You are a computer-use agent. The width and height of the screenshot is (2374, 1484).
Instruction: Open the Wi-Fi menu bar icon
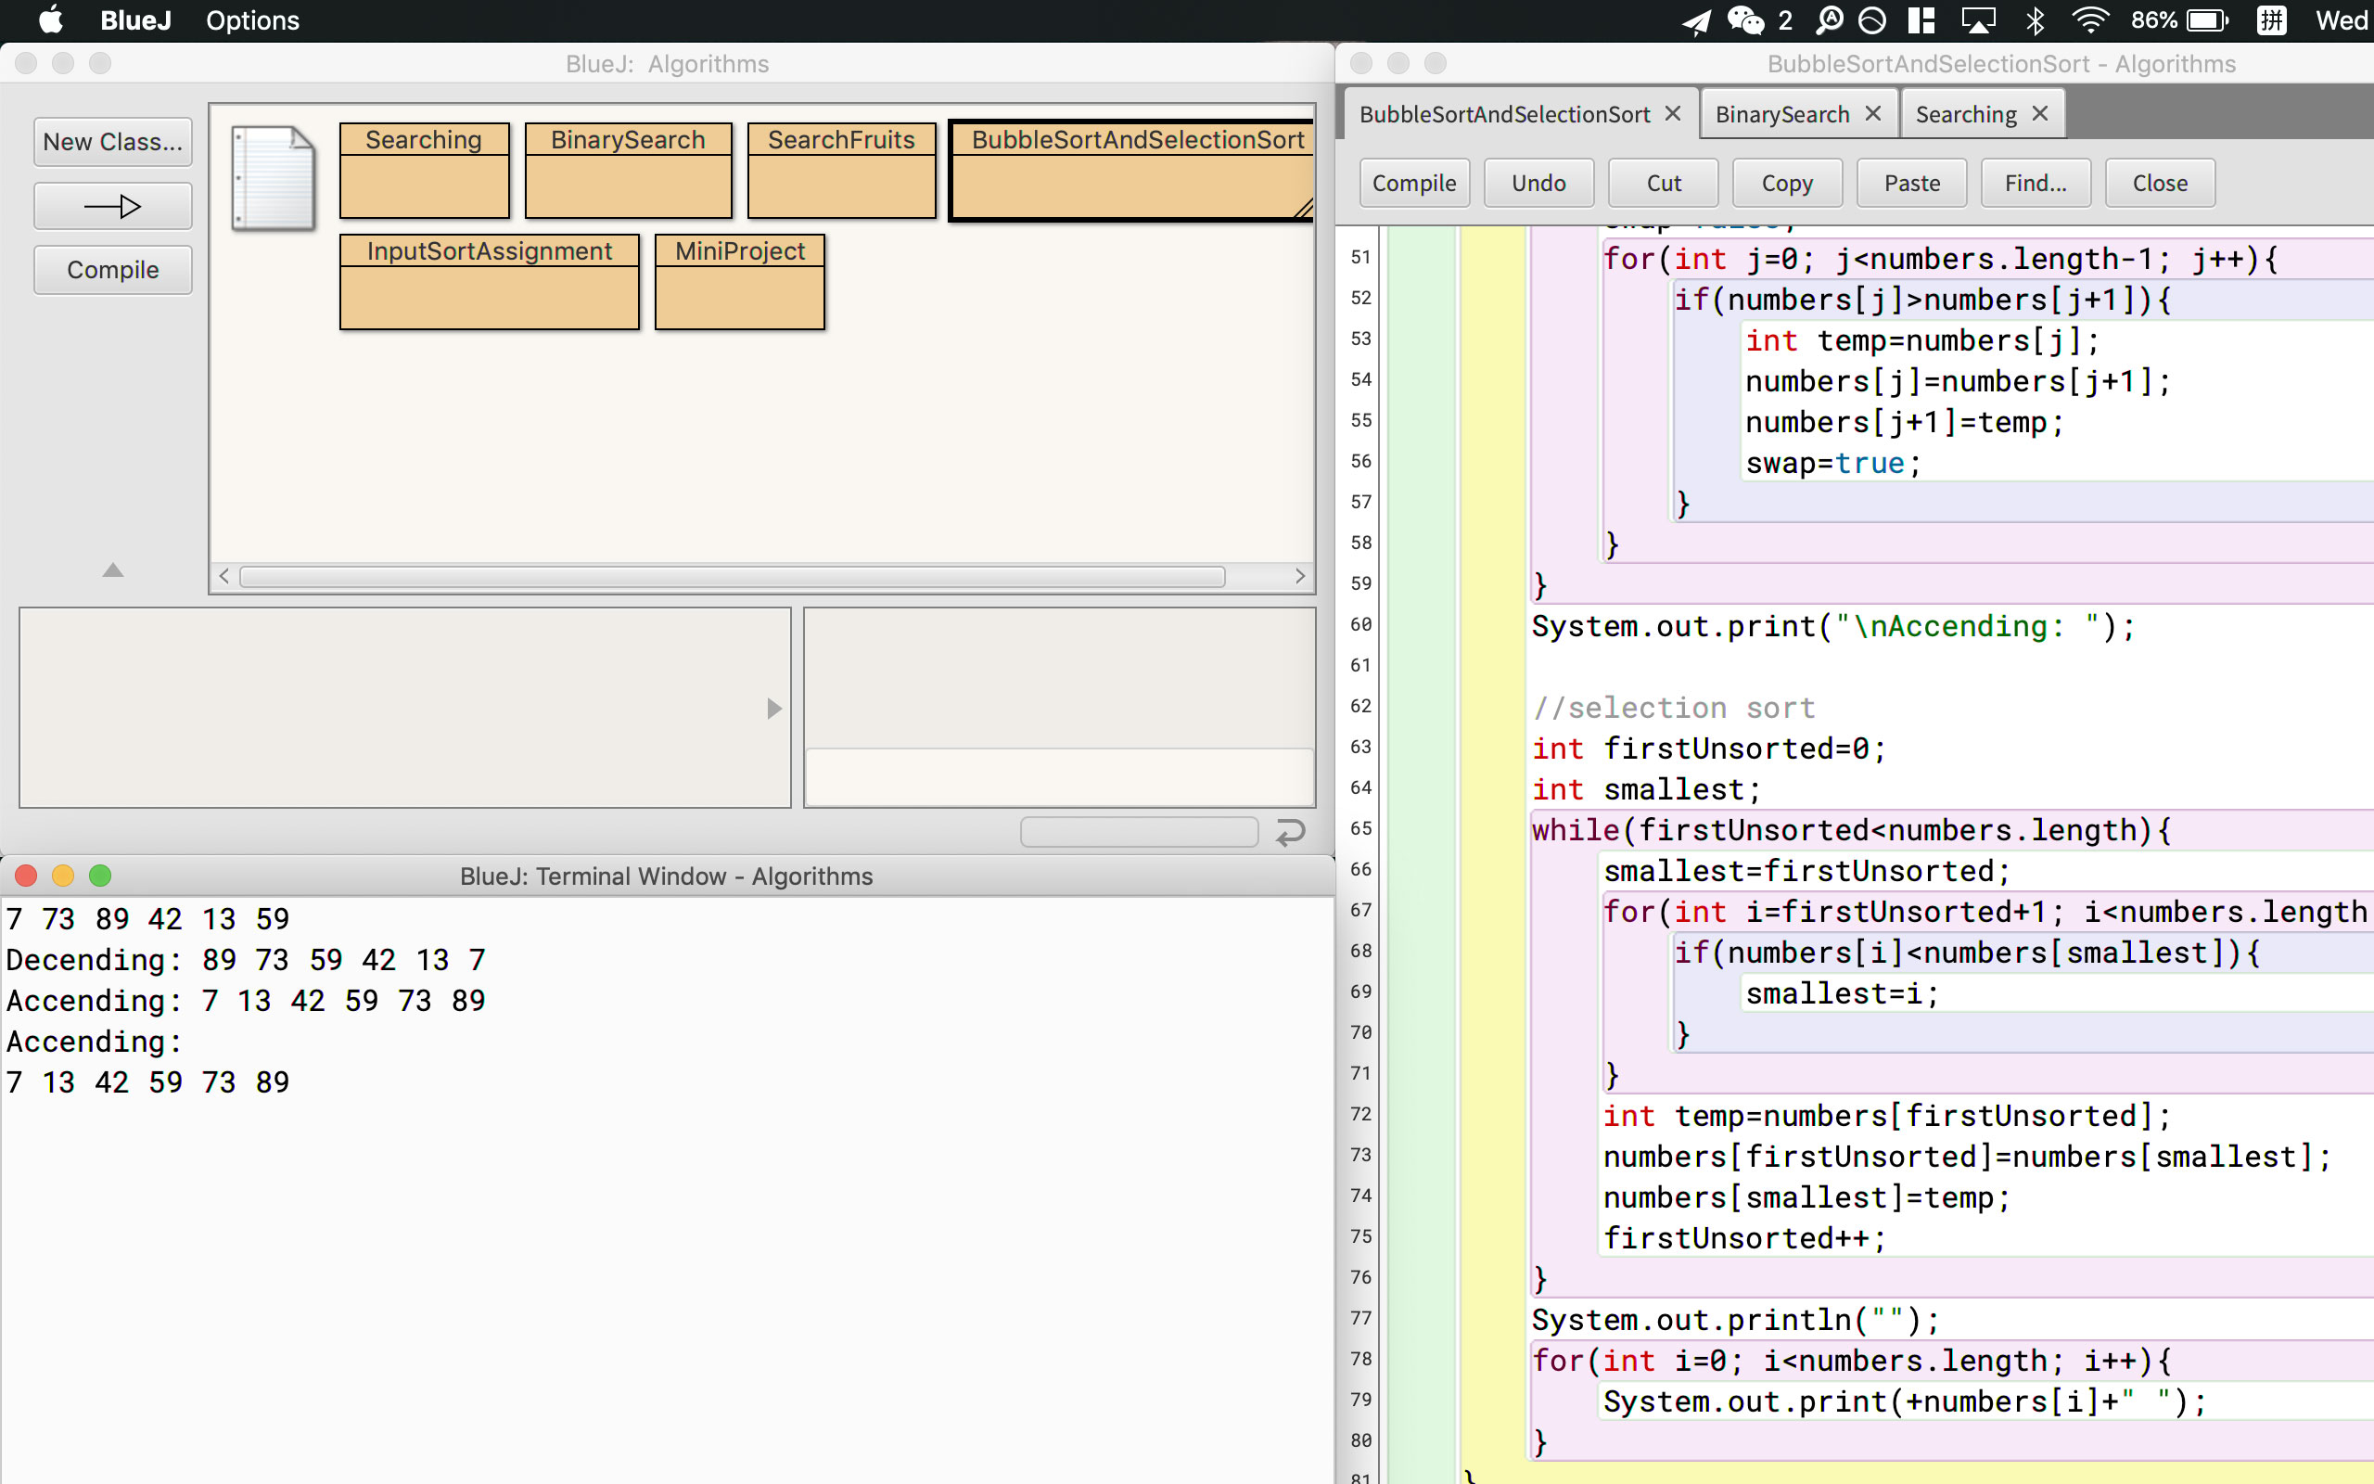2089,20
